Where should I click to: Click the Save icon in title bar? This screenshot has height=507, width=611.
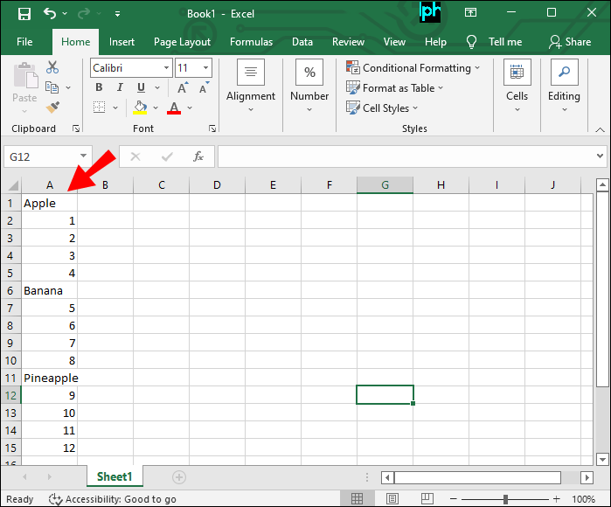pos(24,14)
